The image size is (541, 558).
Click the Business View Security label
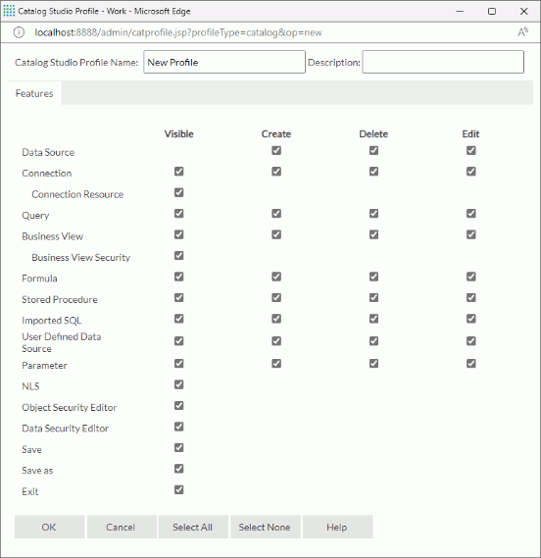(x=80, y=257)
